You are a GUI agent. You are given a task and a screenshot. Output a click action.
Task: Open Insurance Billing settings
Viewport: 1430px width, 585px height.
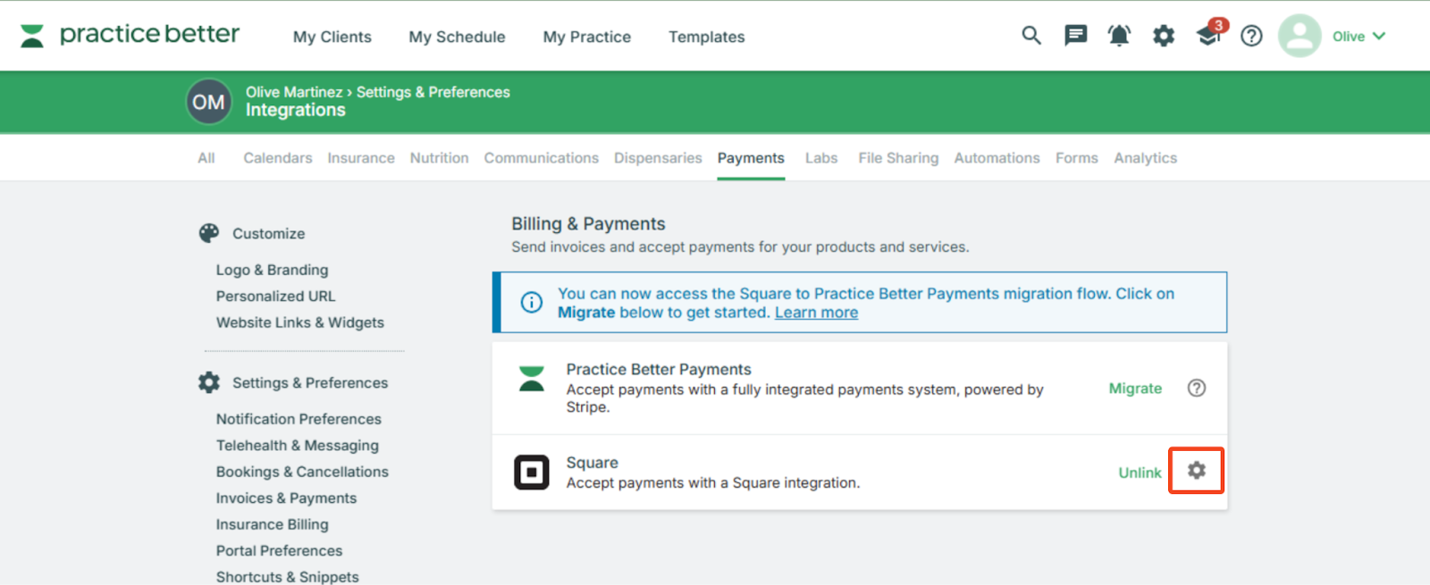[272, 524]
